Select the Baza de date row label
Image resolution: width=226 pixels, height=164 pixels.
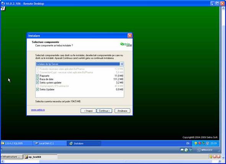click(47, 79)
